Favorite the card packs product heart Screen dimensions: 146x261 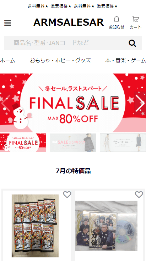click(x=67, y=195)
